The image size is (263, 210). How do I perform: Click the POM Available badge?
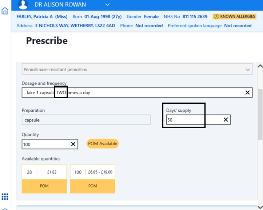coord(103,143)
